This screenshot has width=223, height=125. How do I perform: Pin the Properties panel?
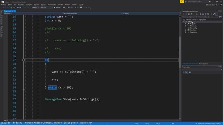point(219,67)
